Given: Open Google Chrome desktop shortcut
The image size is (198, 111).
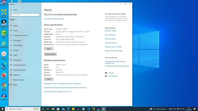Looking at the screenshot, I should [4, 87].
